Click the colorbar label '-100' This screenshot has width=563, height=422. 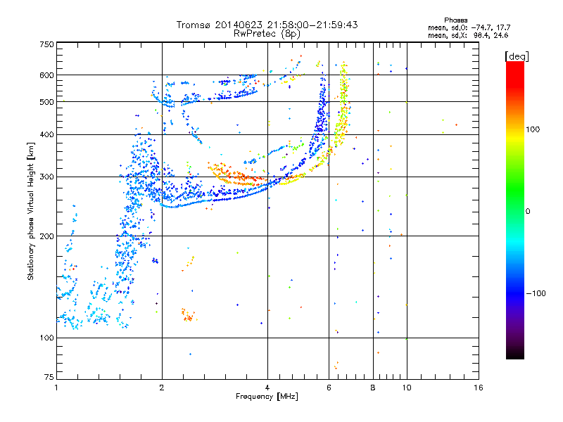click(x=536, y=293)
